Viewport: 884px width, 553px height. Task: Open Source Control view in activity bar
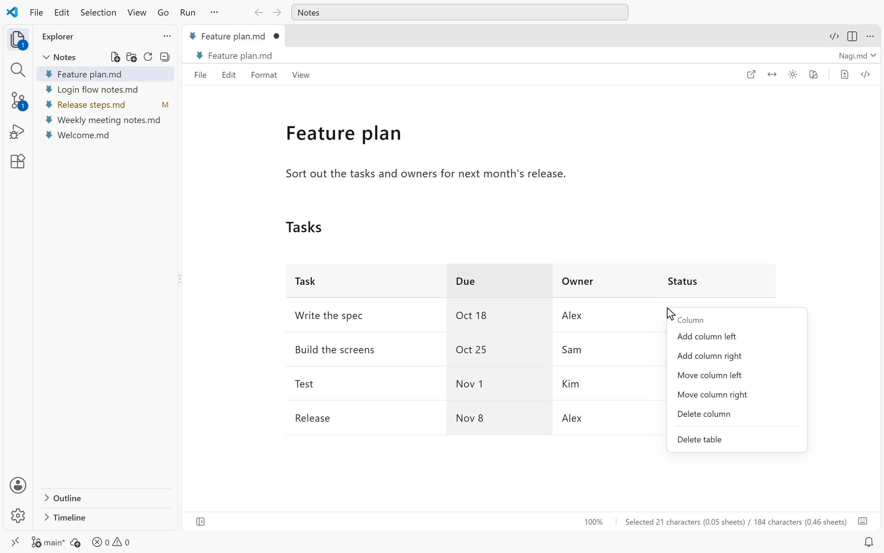(x=18, y=101)
